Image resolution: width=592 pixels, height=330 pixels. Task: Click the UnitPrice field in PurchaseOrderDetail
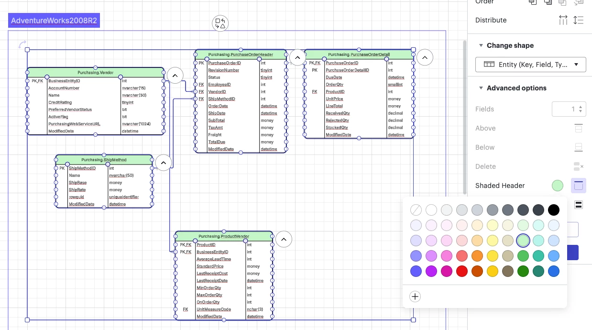pos(335,99)
